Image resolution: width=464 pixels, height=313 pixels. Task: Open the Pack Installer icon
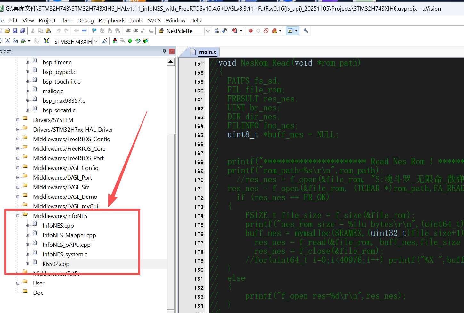point(146,41)
